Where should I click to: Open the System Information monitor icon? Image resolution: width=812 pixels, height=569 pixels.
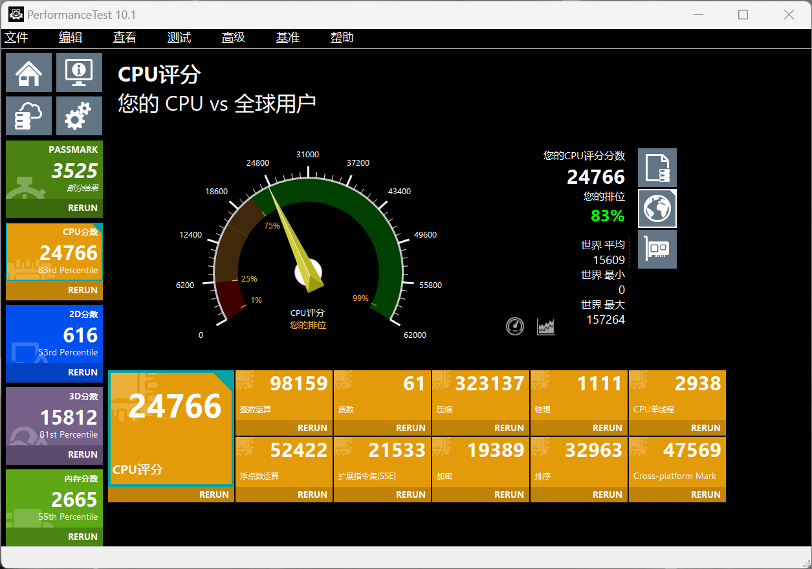79,73
